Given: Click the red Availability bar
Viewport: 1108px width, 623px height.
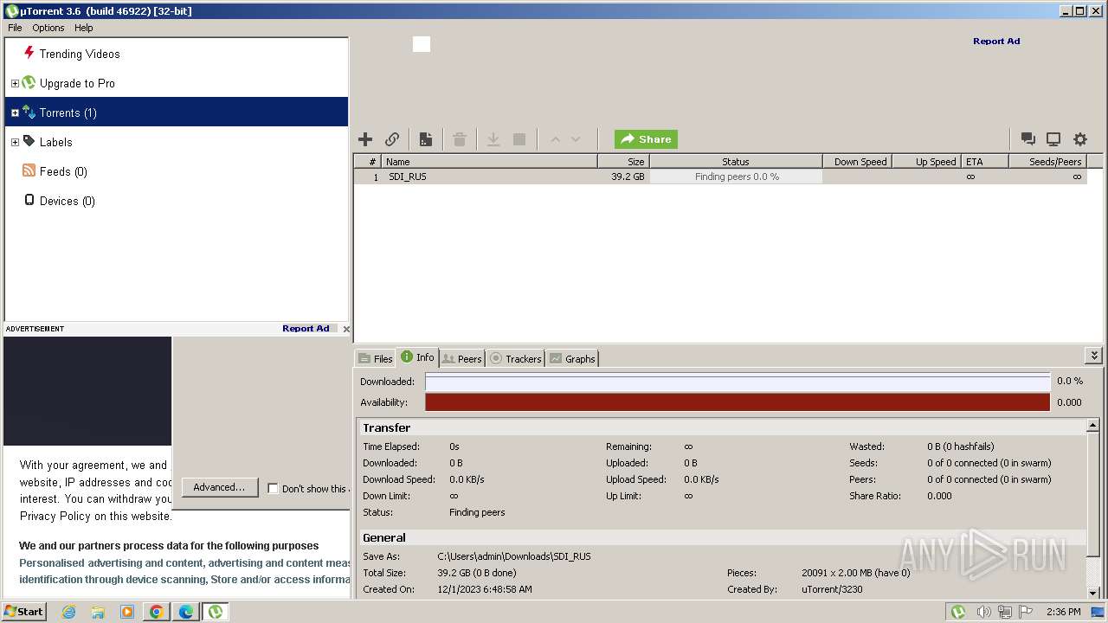Looking at the screenshot, I should coord(738,402).
